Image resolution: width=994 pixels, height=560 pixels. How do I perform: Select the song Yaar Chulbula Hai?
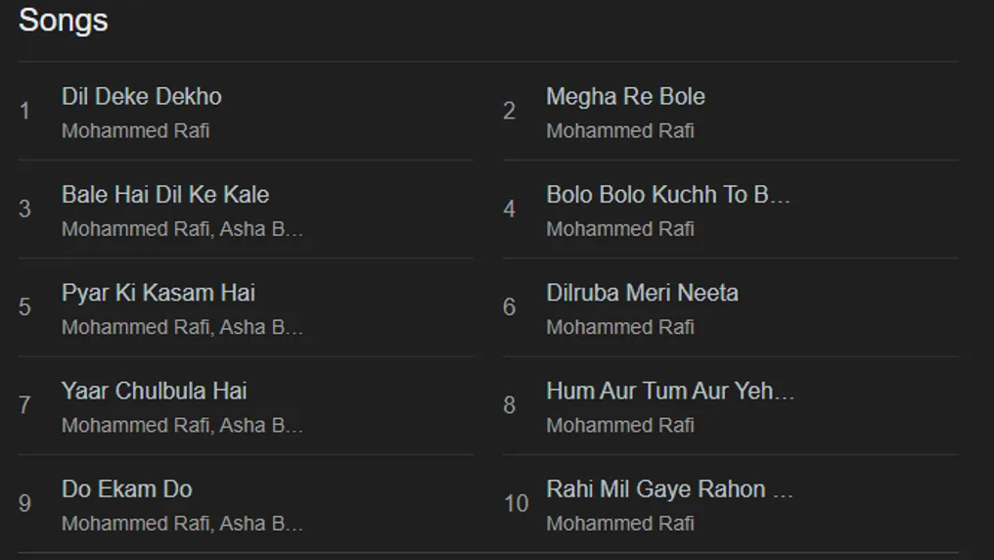[155, 391]
